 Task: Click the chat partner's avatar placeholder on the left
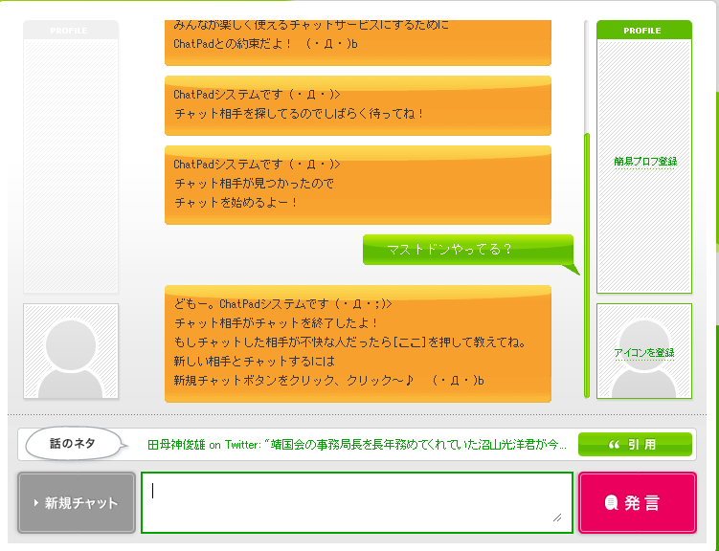click(x=71, y=351)
